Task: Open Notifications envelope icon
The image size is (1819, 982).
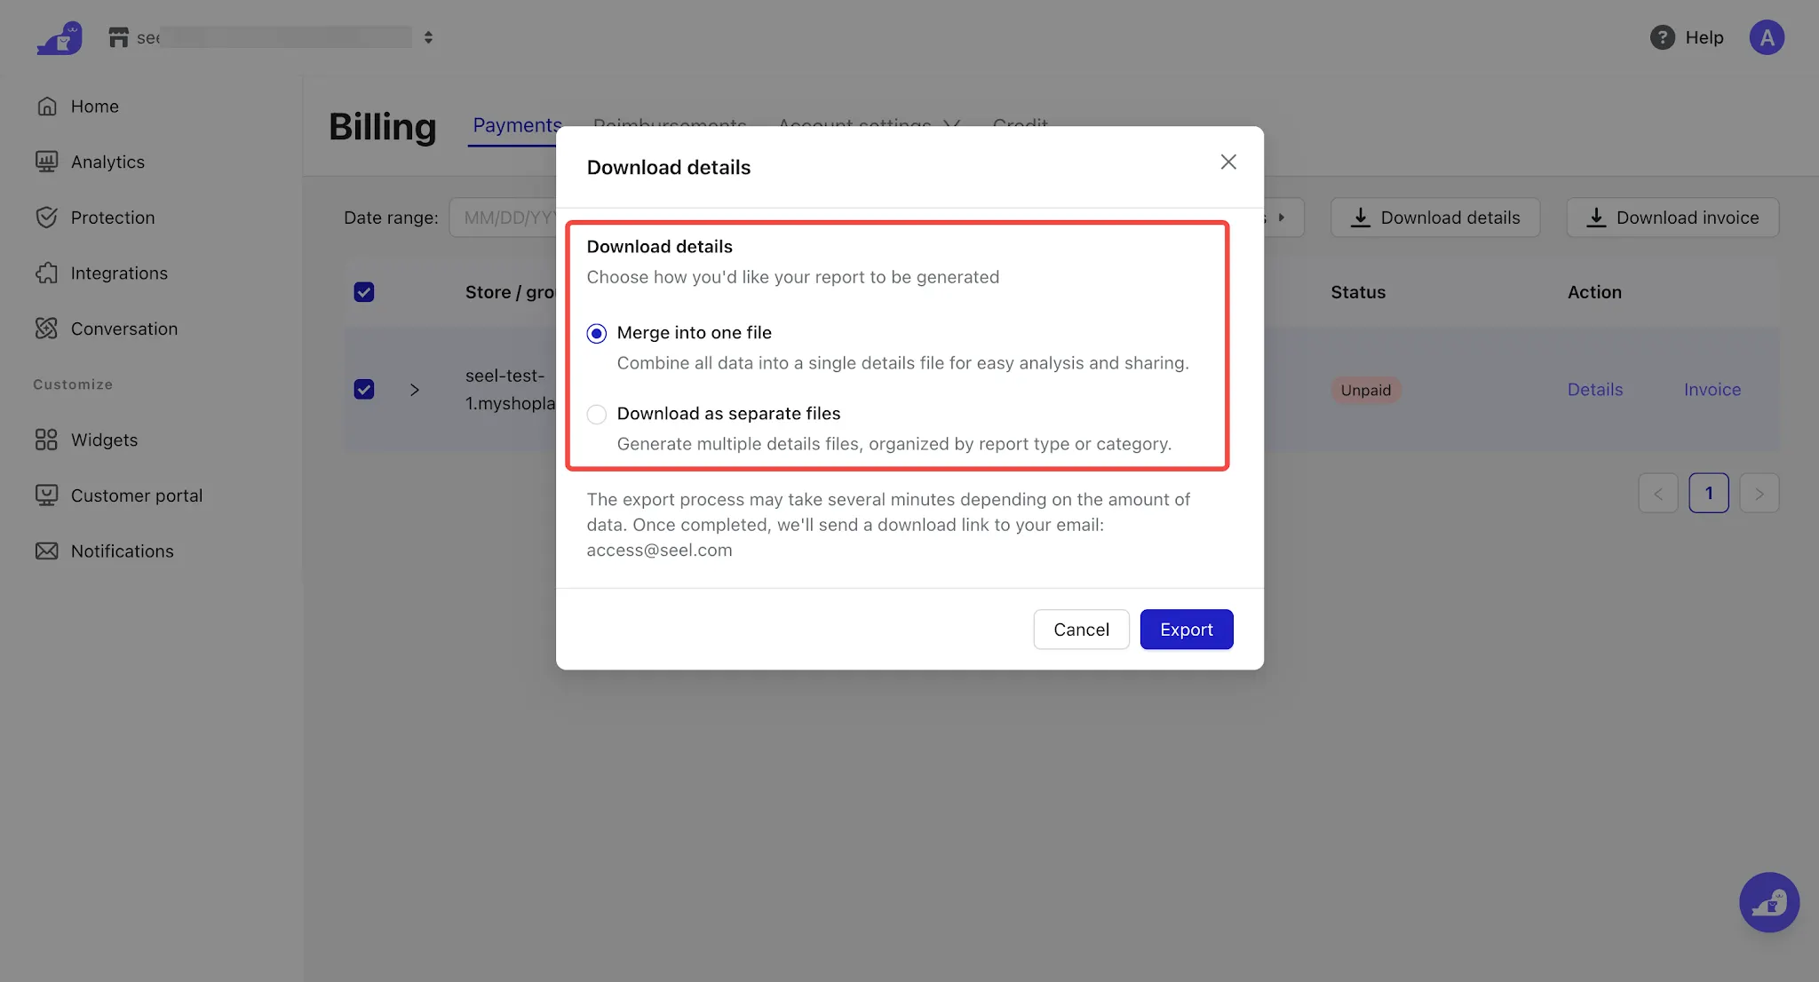Action: pyautogui.click(x=47, y=551)
